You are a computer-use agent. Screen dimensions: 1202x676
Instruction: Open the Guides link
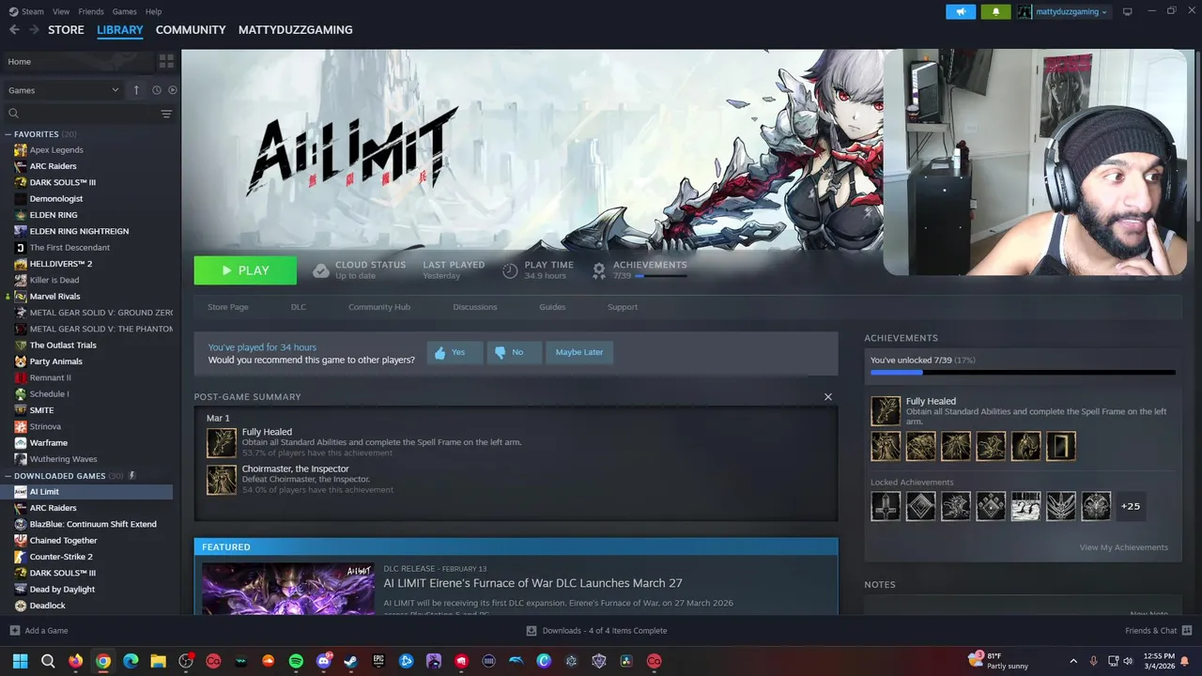pos(552,307)
